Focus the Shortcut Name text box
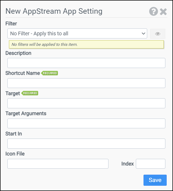Image resolution: width=173 pixels, height=191 pixels. pos(86,83)
